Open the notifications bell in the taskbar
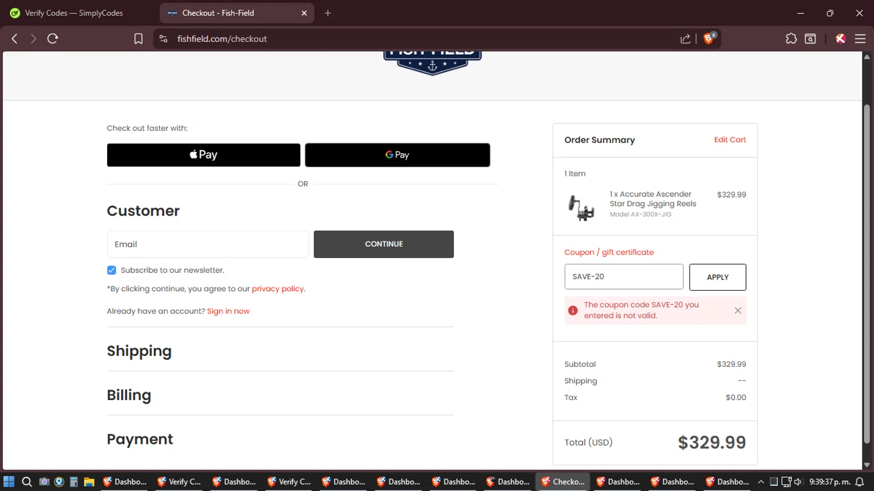 pos(859,482)
